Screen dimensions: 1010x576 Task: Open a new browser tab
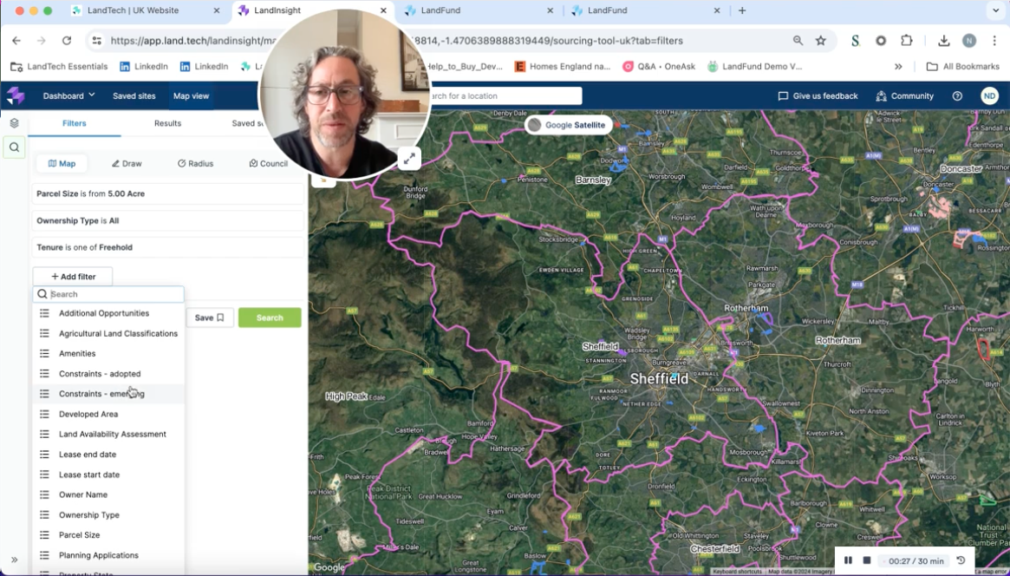[x=742, y=10]
